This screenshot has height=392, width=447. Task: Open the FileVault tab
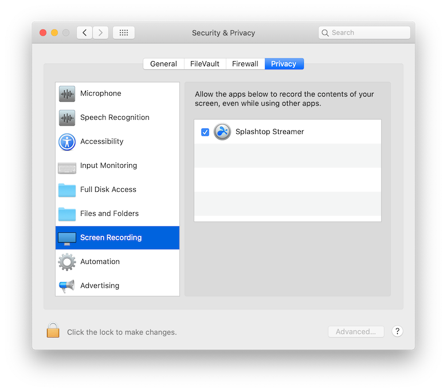[205, 64]
